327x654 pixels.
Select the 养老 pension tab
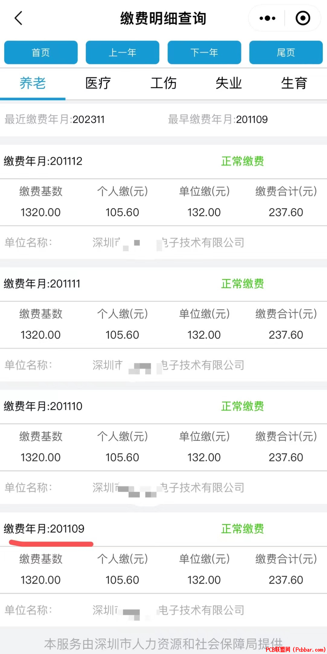pos(33,83)
